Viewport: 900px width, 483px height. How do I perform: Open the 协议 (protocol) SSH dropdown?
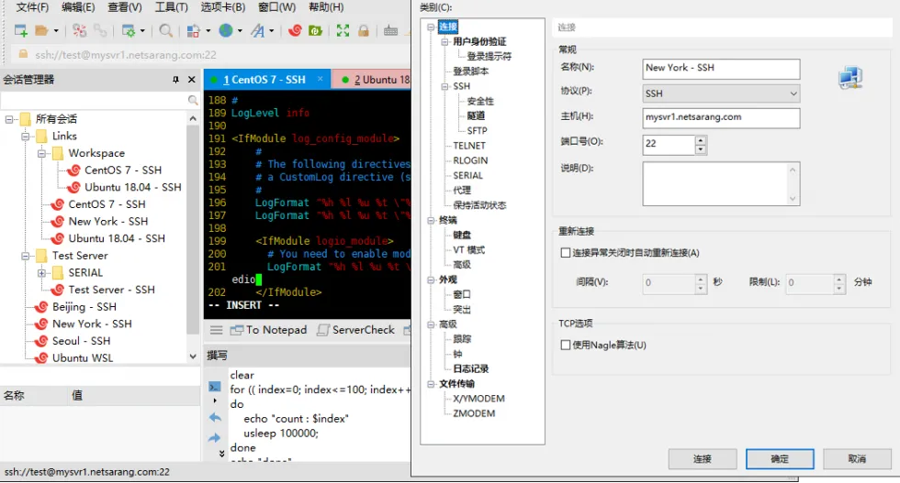(721, 93)
